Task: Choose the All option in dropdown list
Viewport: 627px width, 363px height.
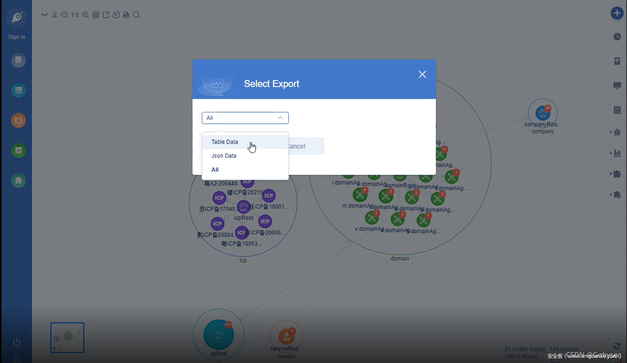Action: pos(215,170)
